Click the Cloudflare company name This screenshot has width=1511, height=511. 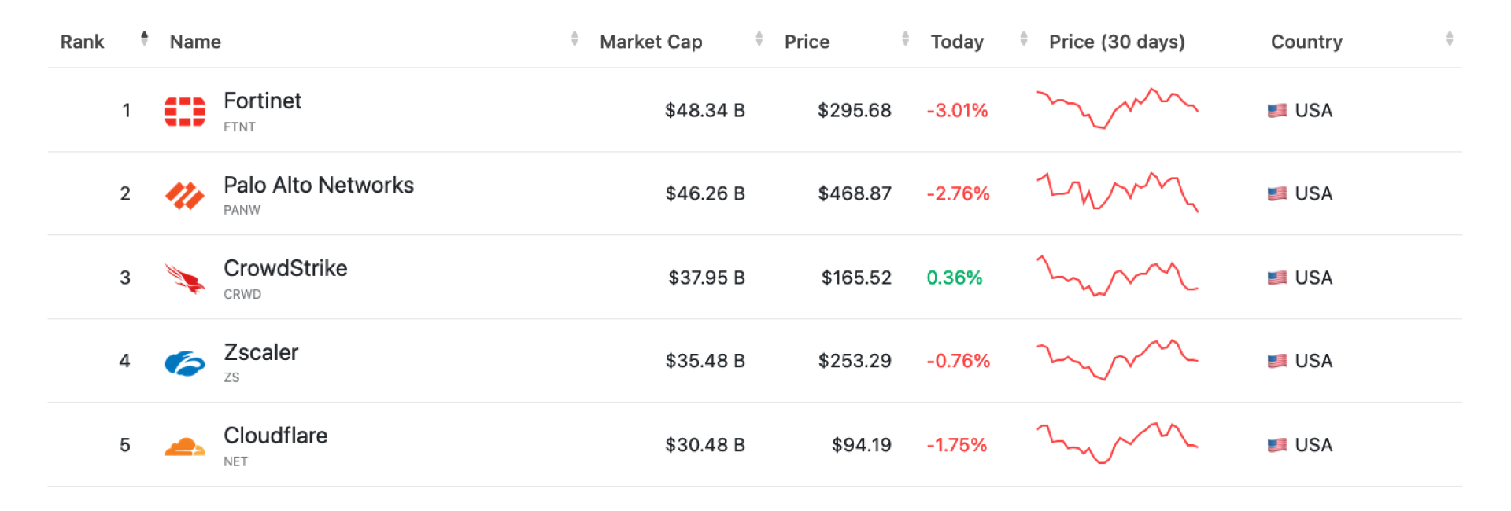(x=275, y=436)
